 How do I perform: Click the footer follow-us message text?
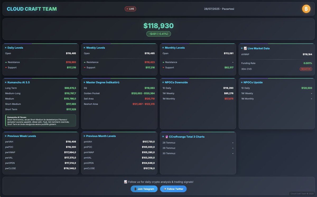(x=158, y=182)
